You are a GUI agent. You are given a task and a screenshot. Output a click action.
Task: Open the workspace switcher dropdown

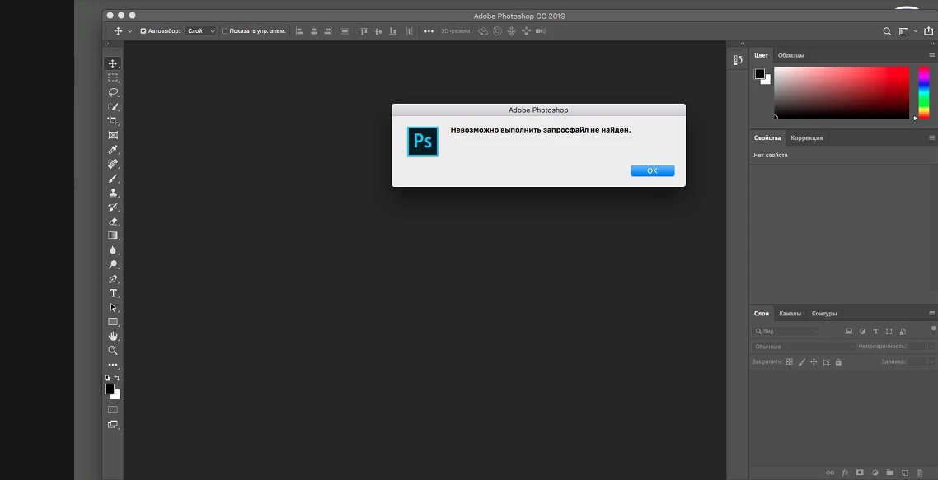tap(907, 31)
